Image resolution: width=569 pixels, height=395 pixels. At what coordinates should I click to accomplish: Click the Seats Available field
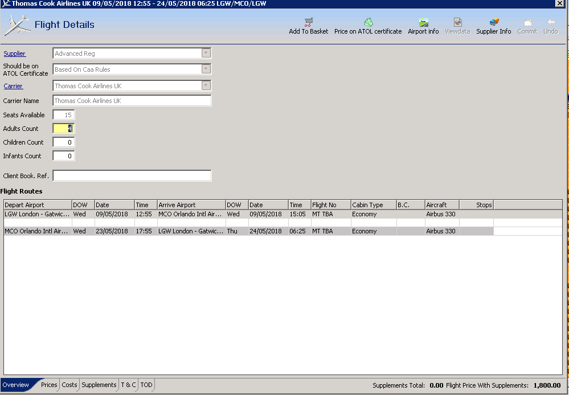coord(64,115)
